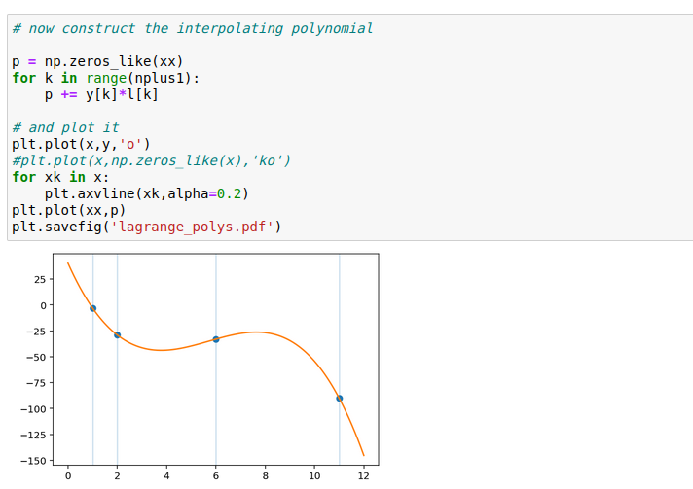693x489 pixels.
Task: Click the x-axis tick label 8
Action: (x=265, y=476)
